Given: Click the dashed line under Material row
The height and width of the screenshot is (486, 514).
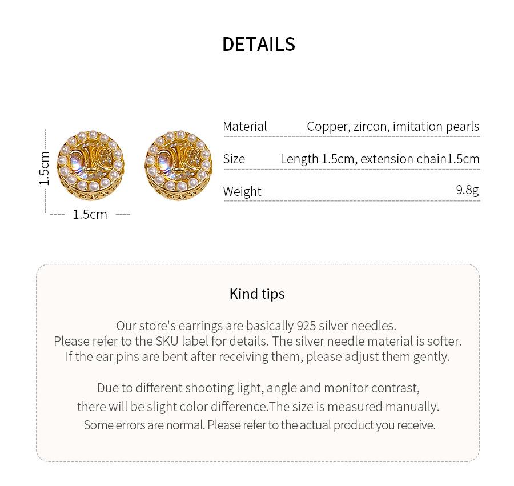Looking at the screenshot, I should [352, 136].
